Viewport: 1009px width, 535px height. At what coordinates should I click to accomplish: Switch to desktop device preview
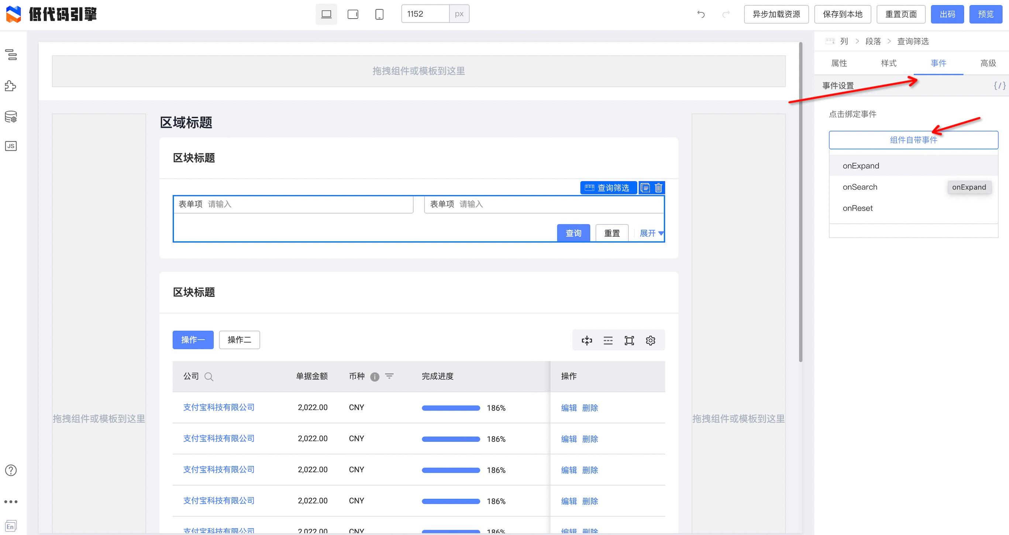click(x=326, y=14)
